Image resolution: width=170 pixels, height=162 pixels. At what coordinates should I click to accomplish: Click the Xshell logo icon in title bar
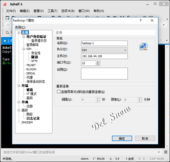tap(5, 4)
